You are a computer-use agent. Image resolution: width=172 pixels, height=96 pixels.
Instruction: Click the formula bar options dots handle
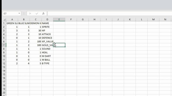24,14
